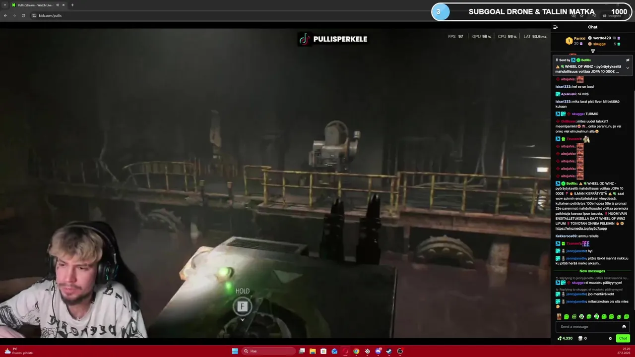The width and height of the screenshot is (635, 357).
Task: Switch to Google Chrome on the taskbar
Action: pyautogui.click(x=356, y=351)
